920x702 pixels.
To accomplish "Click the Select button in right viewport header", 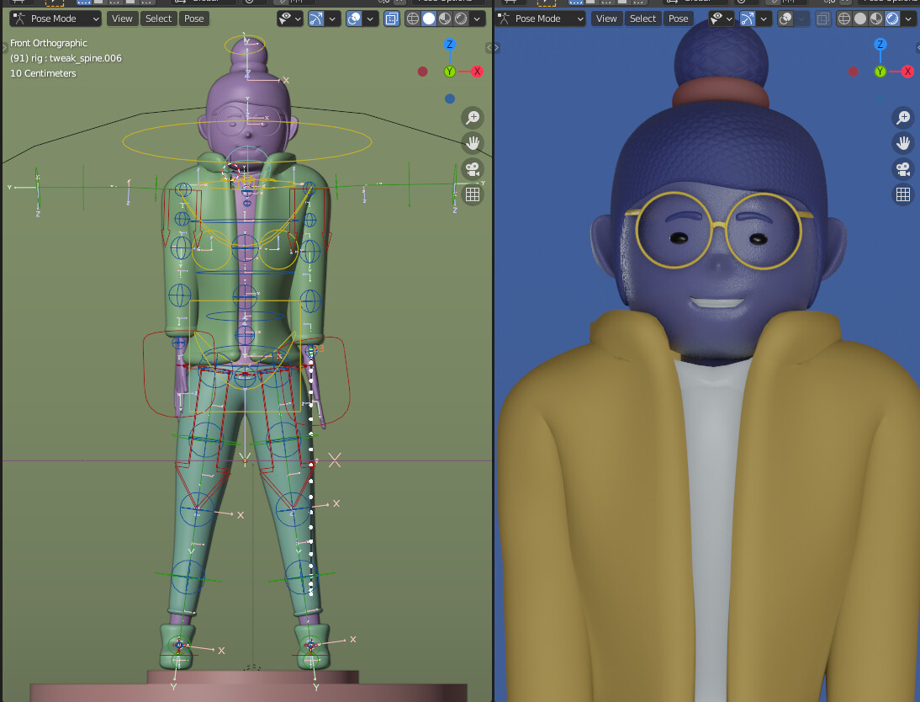I will (x=643, y=18).
